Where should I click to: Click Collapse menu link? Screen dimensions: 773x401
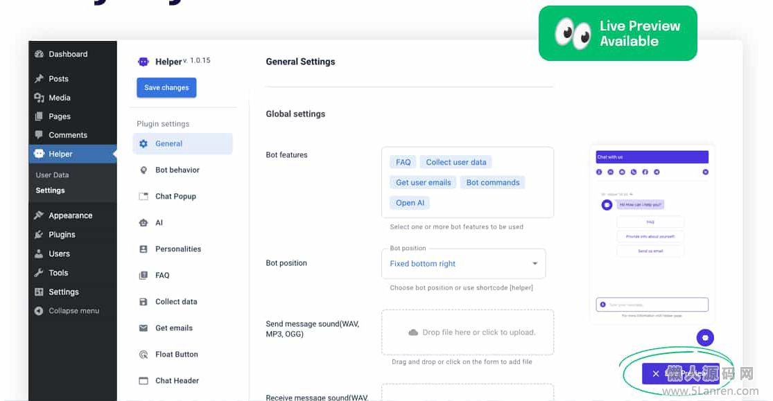73,311
